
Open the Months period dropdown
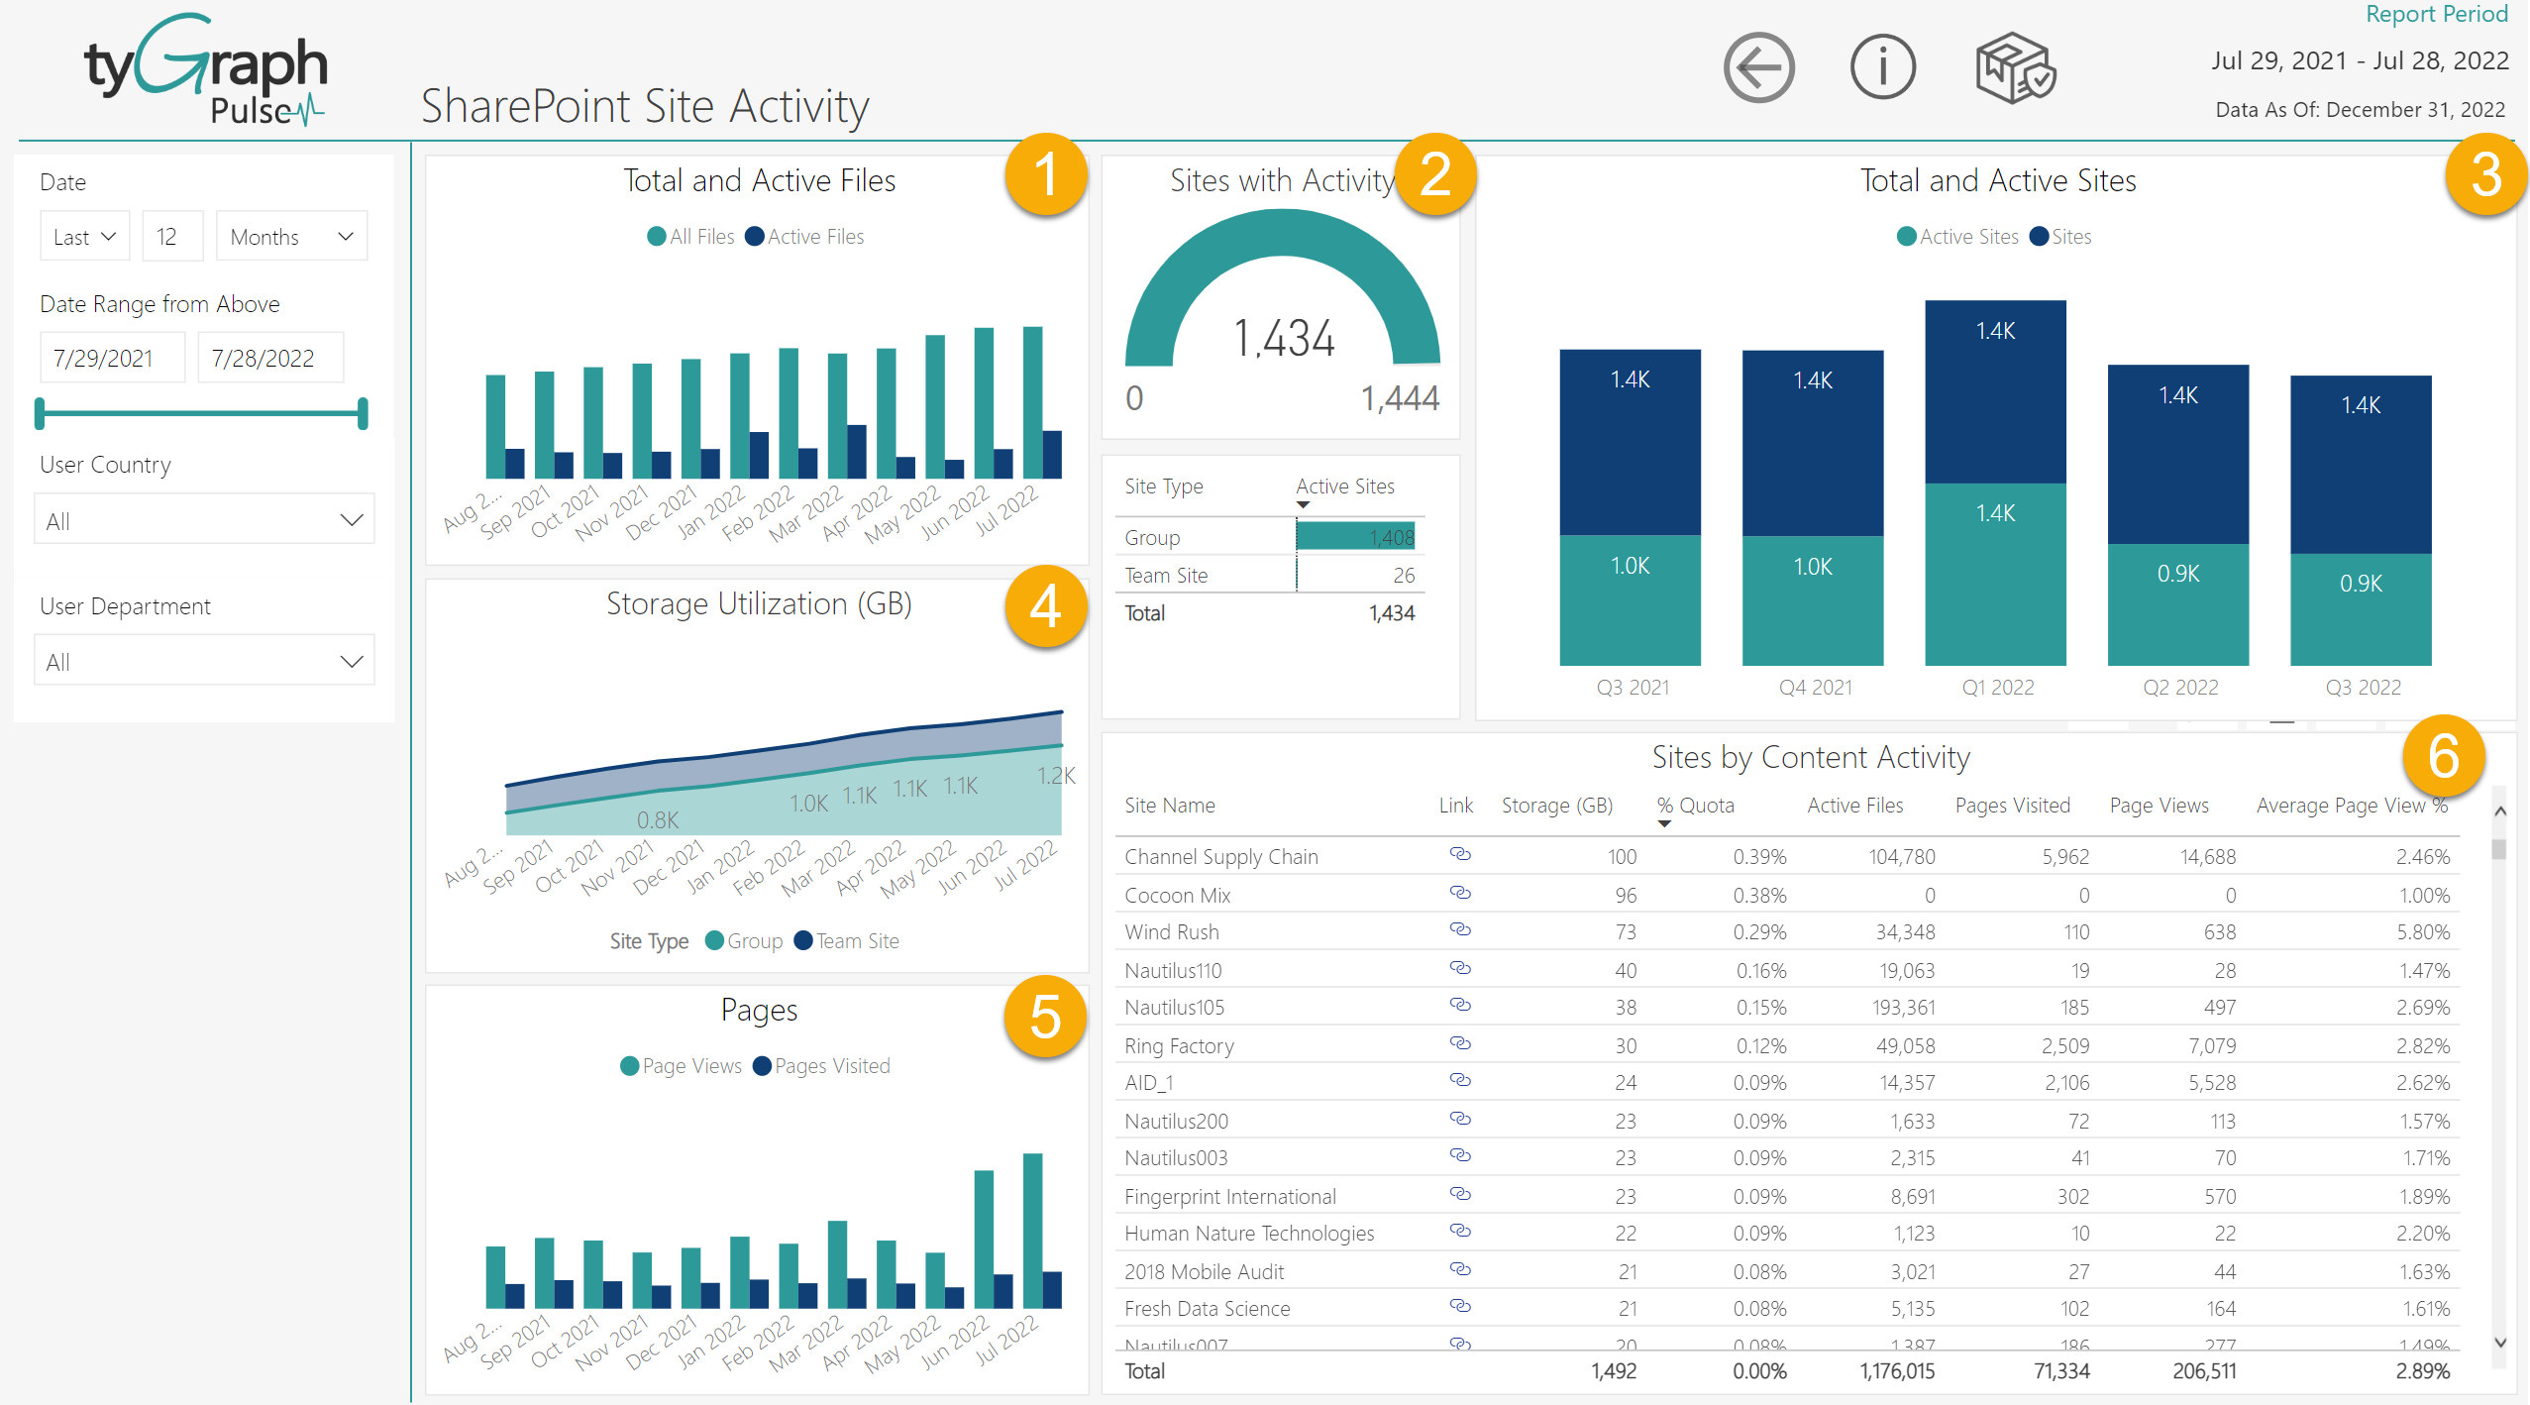point(291,237)
